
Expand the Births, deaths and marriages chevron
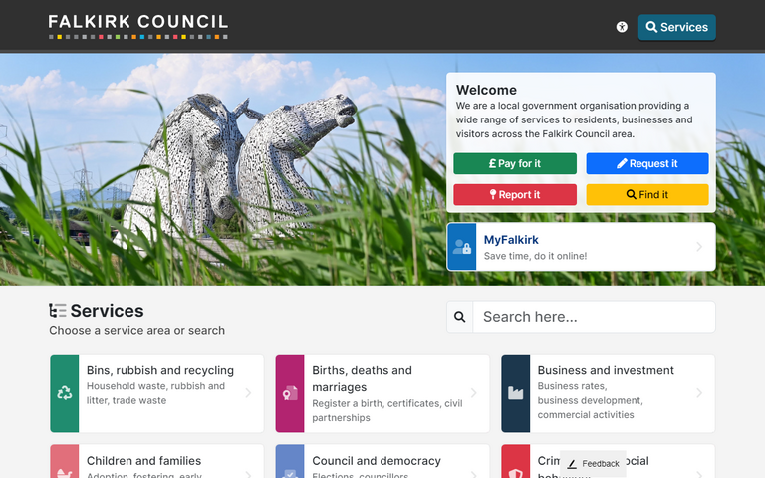pos(474,393)
